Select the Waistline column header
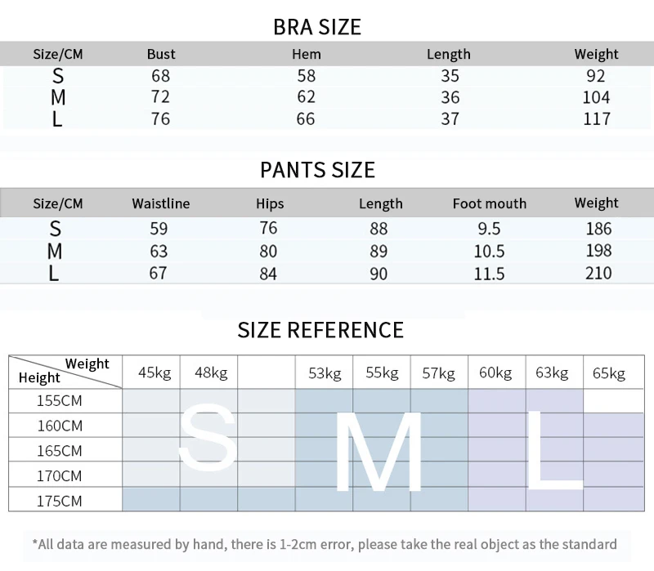Viewport: 654px width, 571px height. click(161, 203)
